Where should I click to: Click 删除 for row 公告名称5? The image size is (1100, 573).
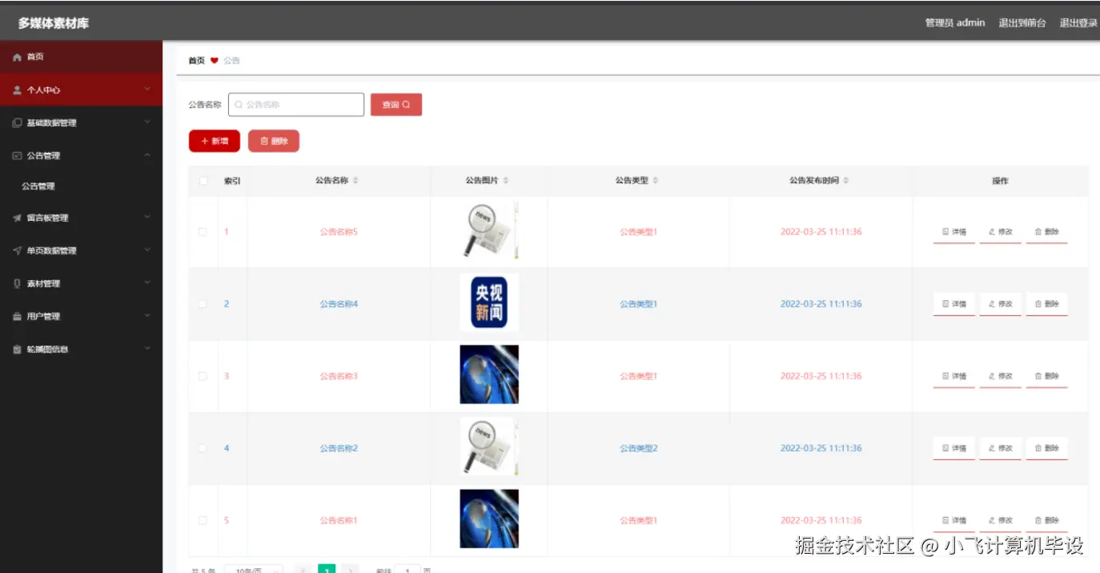click(1047, 232)
